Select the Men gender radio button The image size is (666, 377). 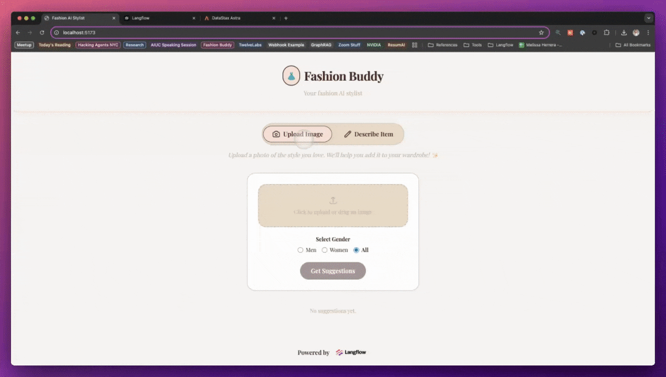point(300,250)
